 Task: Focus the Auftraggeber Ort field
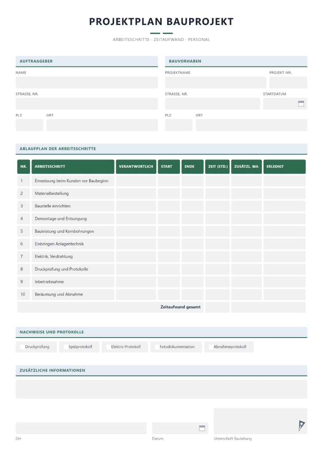click(x=102, y=125)
